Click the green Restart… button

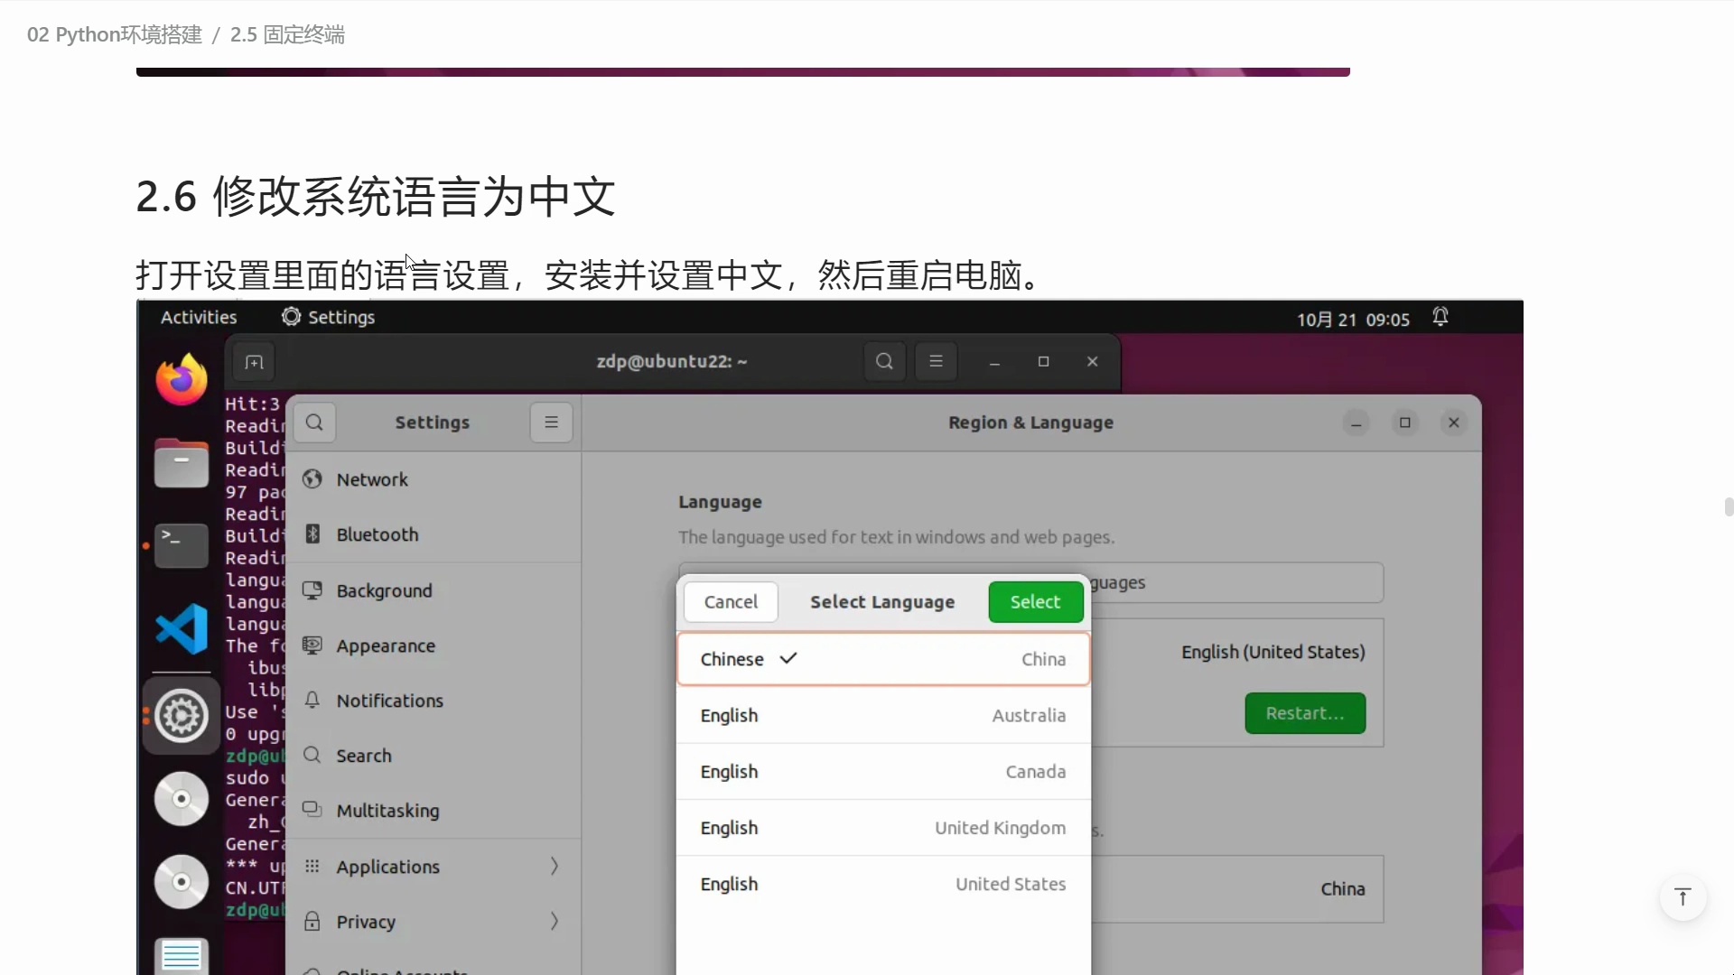click(x=1305, y=713)
